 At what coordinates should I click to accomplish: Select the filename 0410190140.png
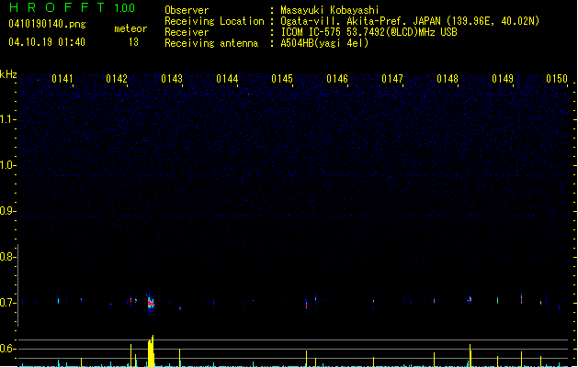(47, 24)
